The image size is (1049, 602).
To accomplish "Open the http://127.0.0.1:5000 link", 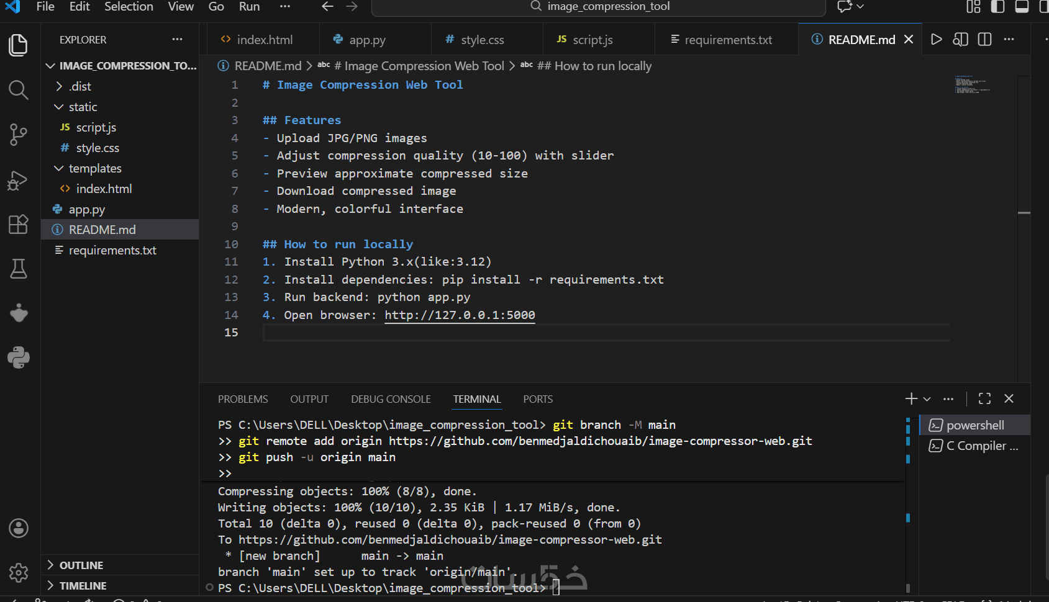I will (x=460, y=315).
